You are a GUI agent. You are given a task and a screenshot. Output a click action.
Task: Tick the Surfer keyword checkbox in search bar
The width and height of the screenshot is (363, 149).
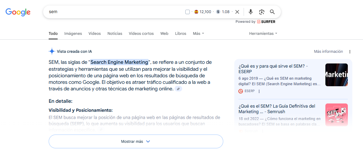(187, 12)
